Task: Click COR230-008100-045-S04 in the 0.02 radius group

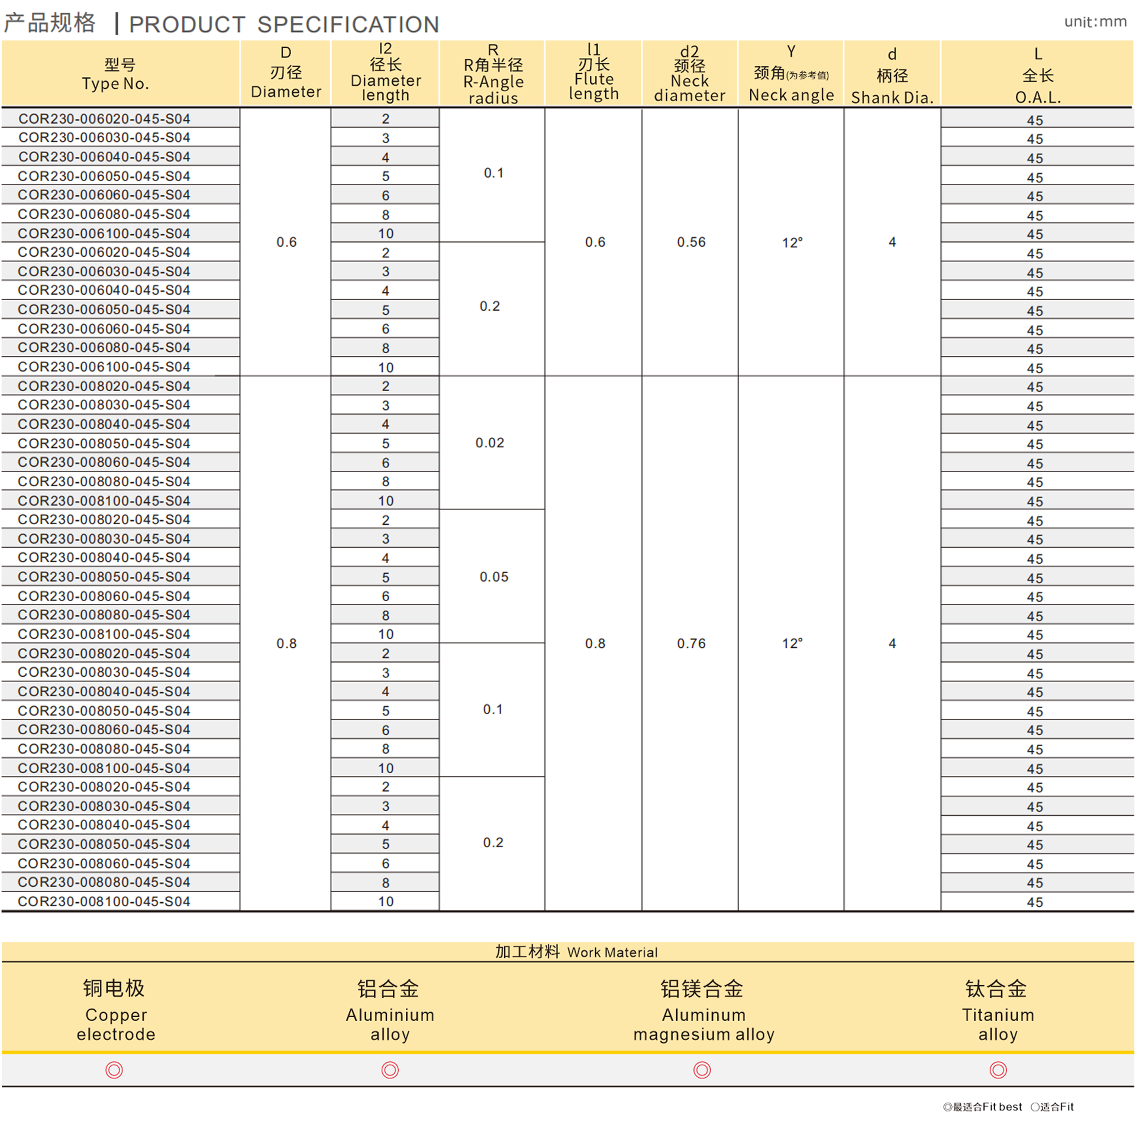Action: tap(104, 500)
